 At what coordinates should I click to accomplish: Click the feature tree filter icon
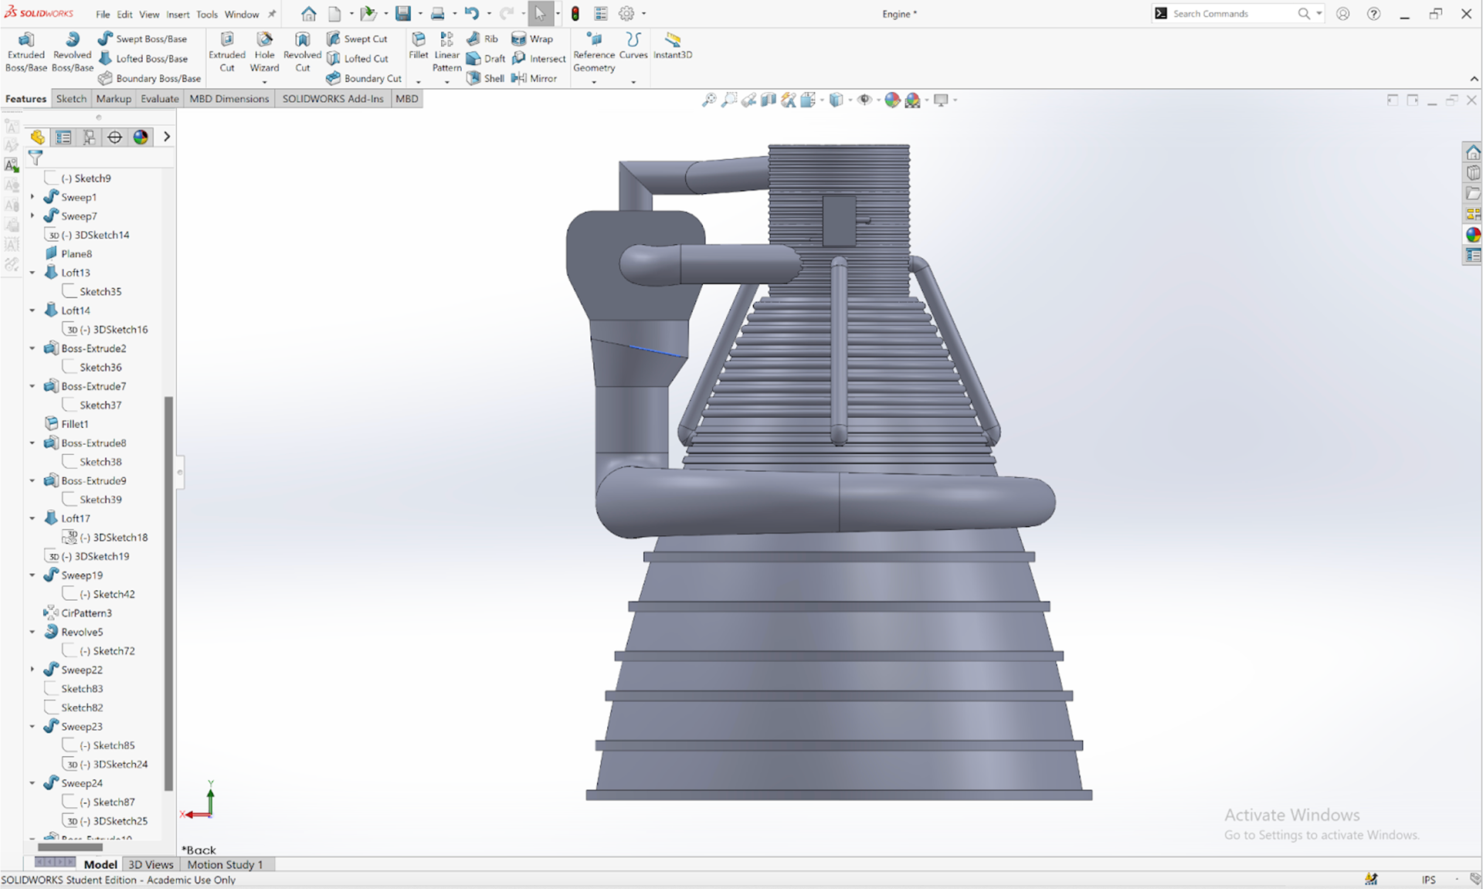[x=36, y=158]
